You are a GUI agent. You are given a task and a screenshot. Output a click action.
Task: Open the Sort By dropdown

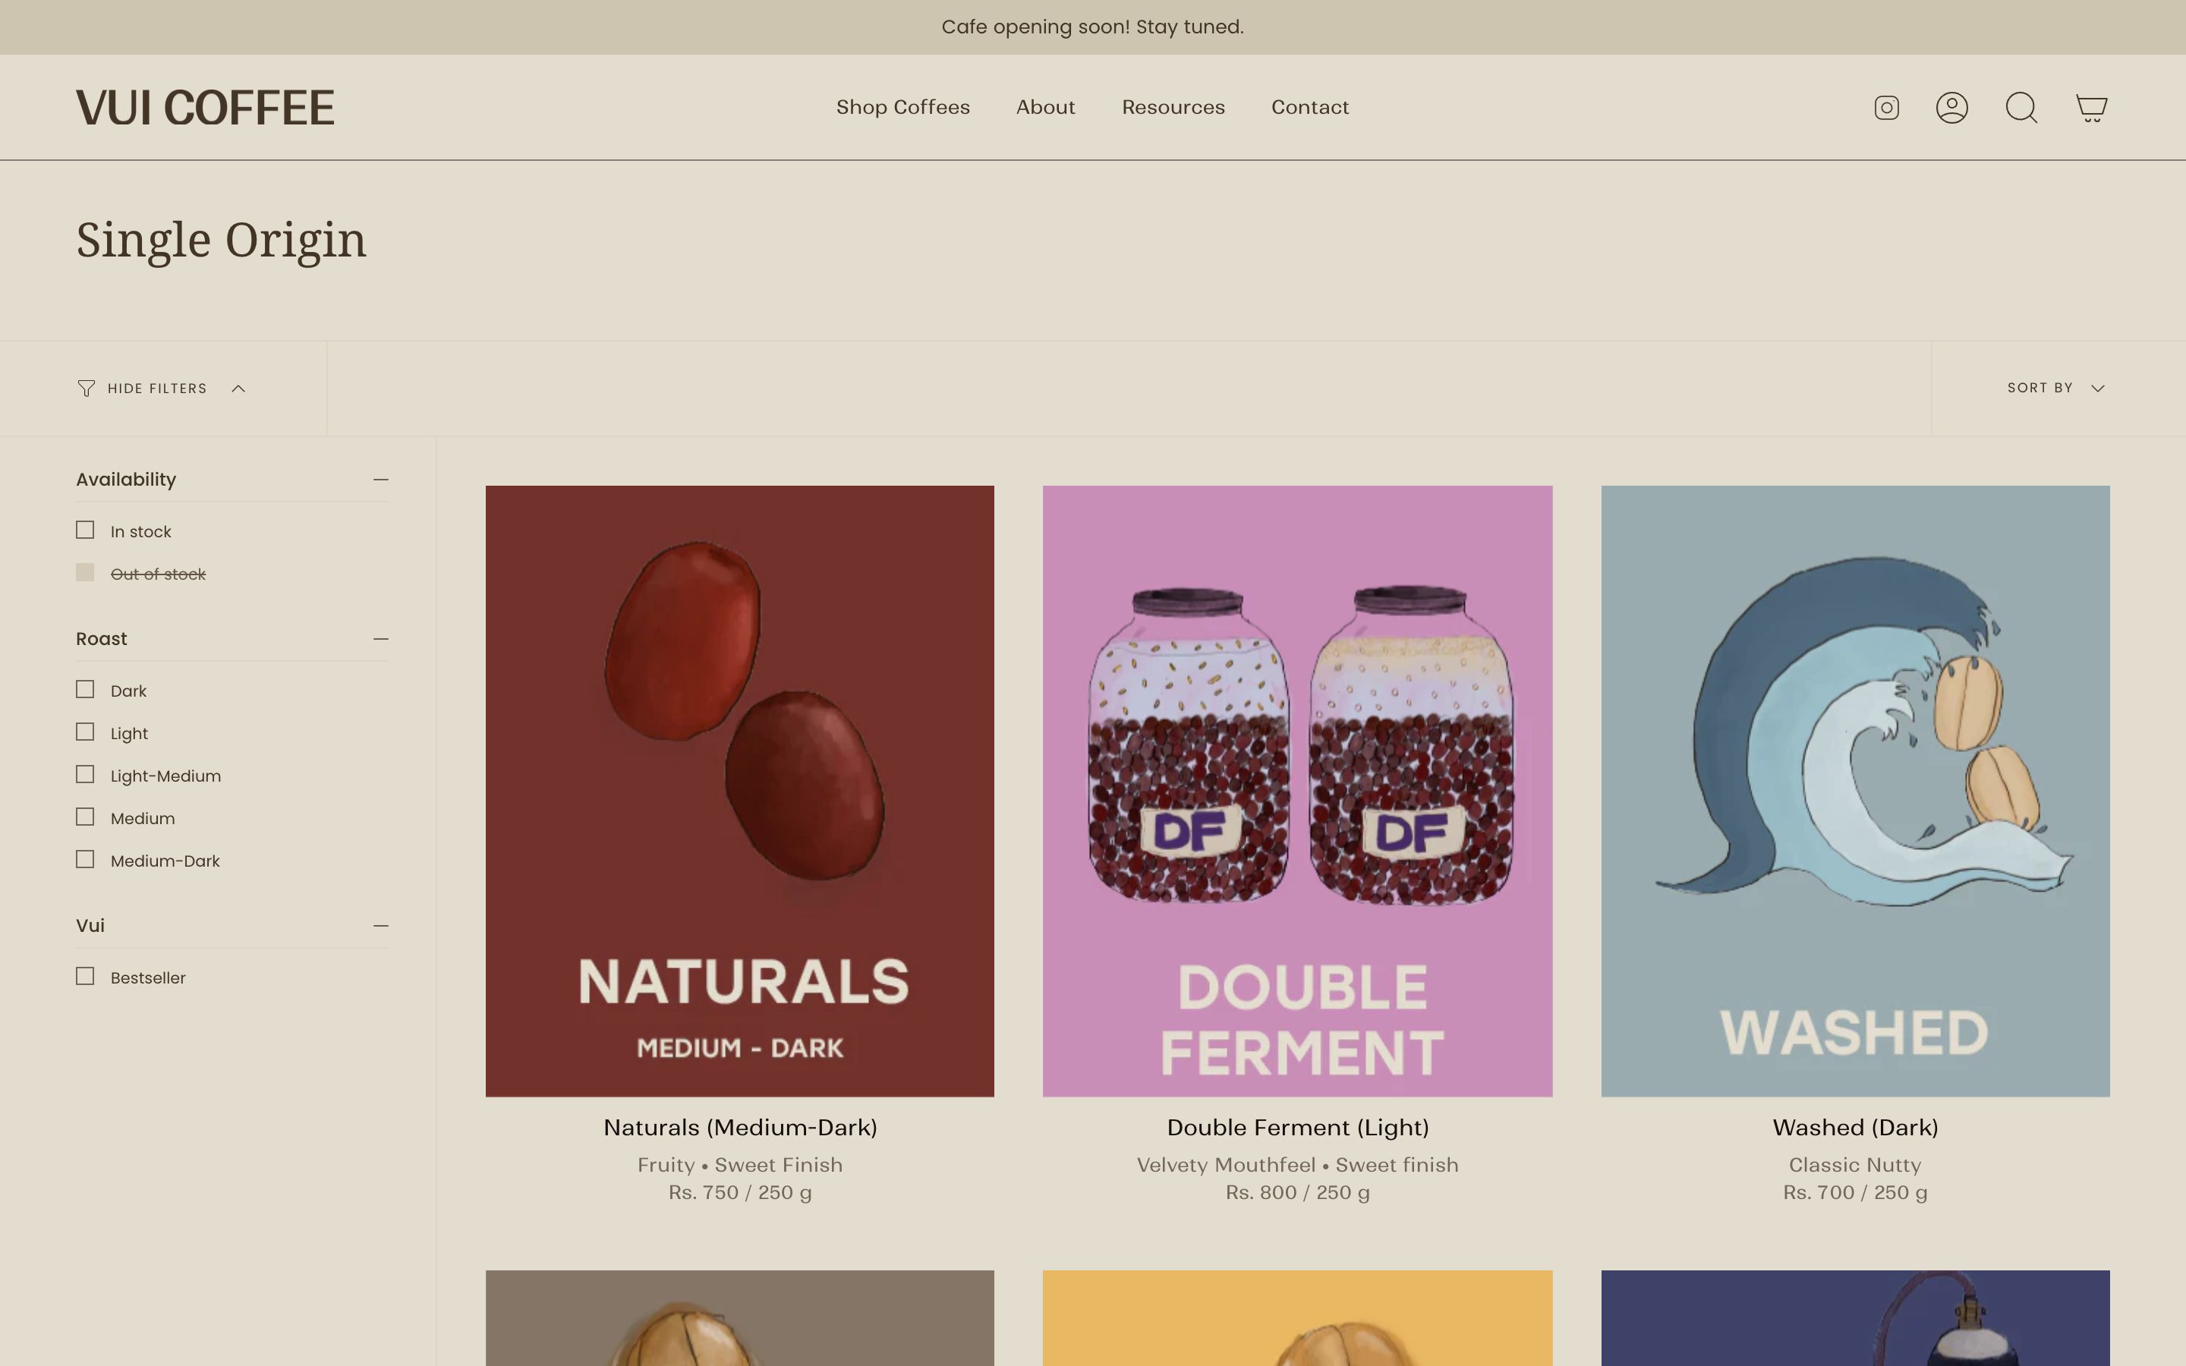[2055, 389]
